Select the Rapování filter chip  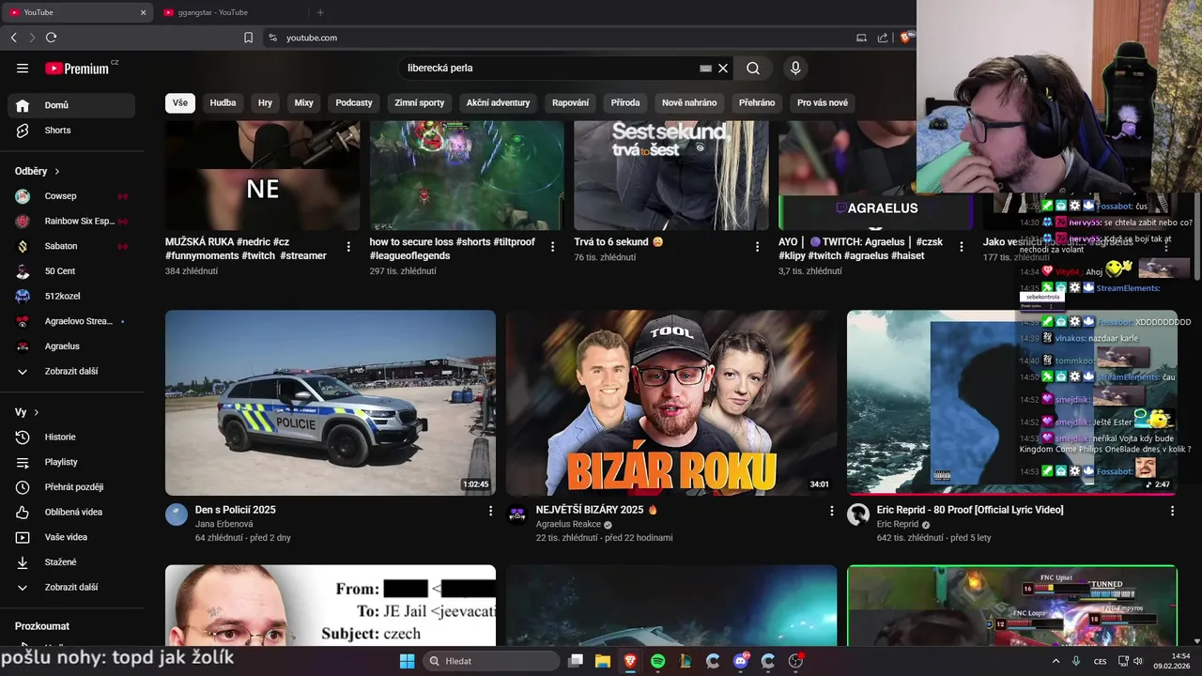point(571,102)
